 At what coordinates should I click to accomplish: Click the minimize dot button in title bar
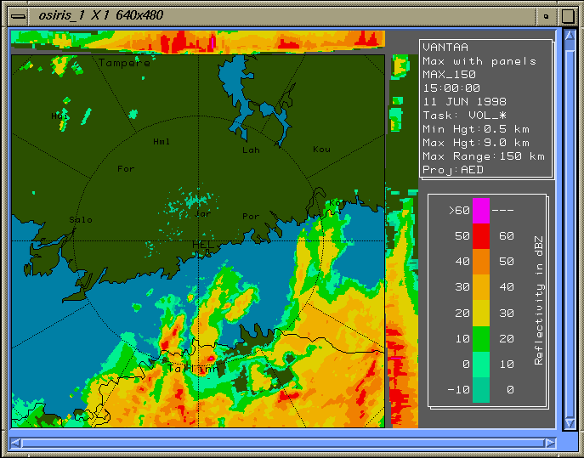pos(546,15)
